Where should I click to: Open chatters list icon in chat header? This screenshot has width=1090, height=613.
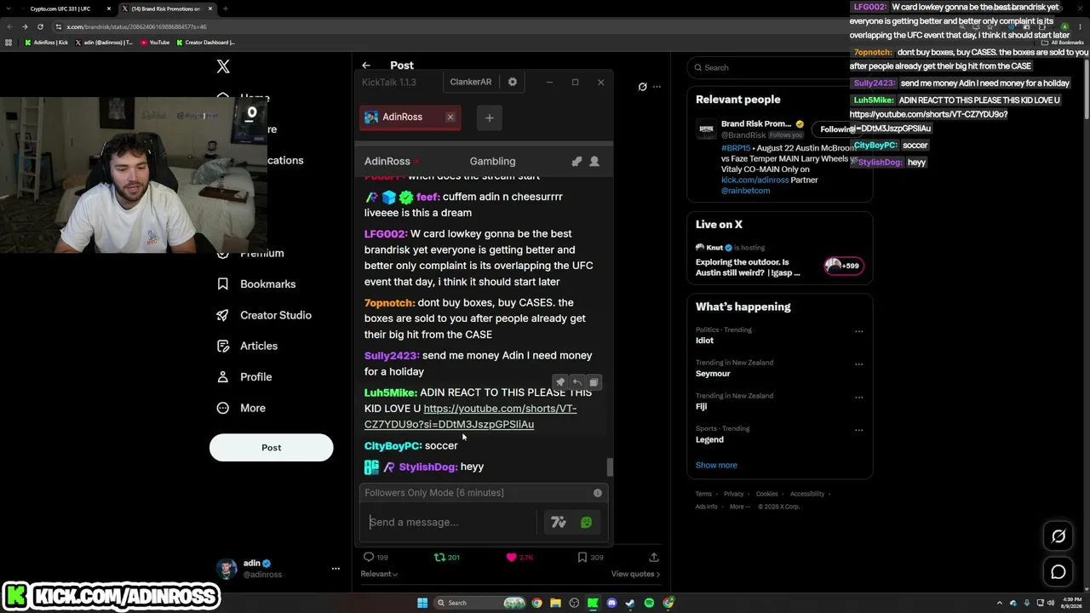tap(594, 161)
